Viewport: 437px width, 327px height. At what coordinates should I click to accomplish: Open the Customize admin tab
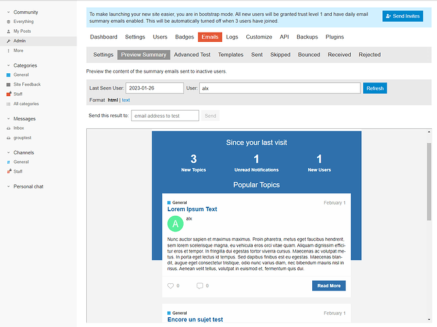coord(259,37)
